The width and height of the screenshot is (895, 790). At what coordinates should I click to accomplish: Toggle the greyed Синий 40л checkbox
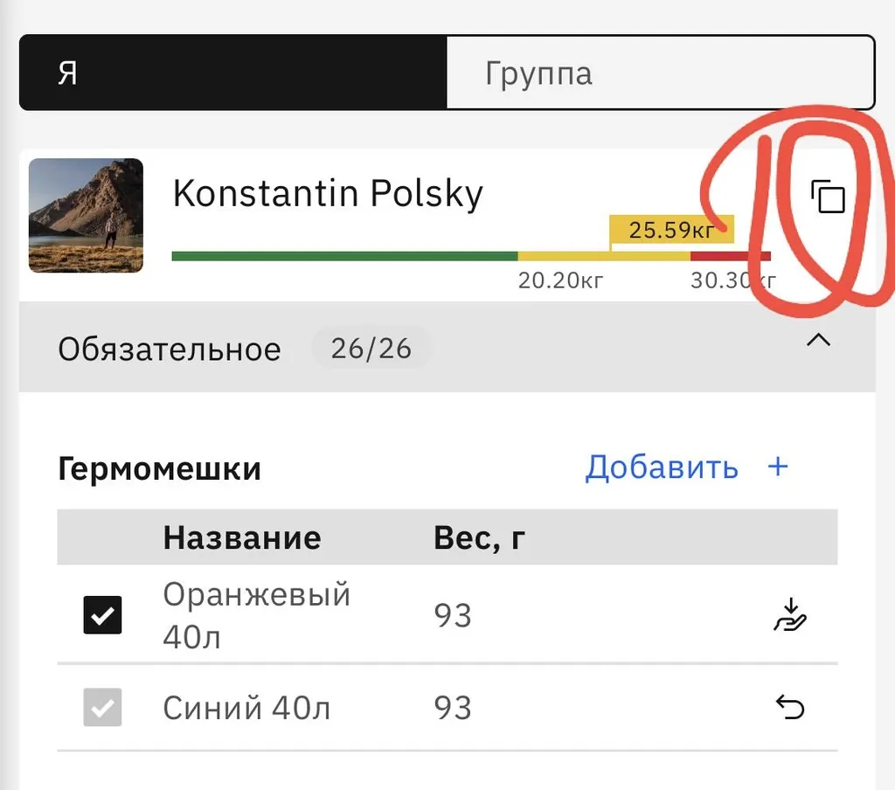102,707
